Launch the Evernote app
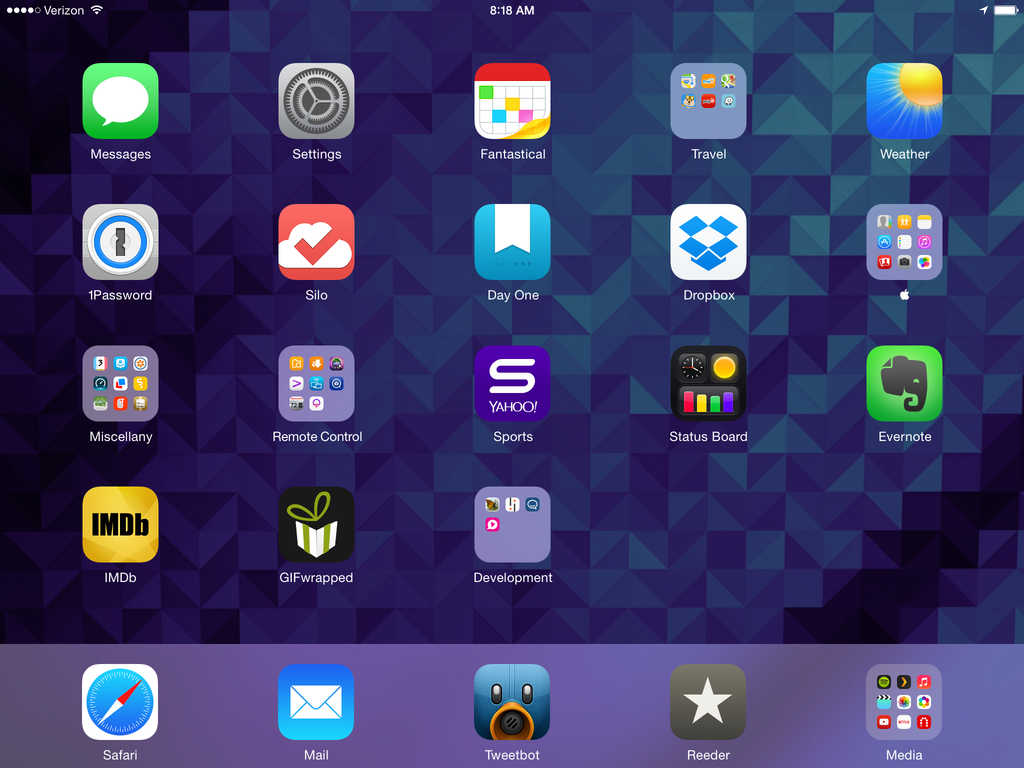 904,383
